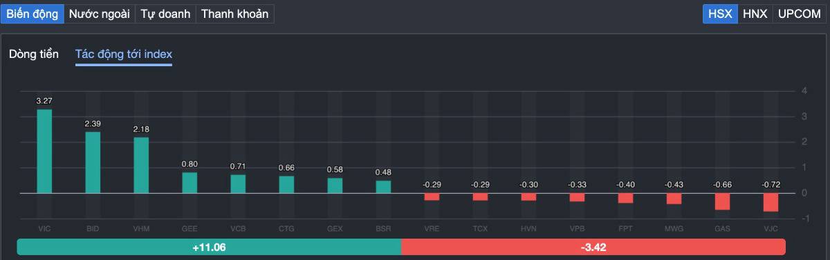This screenshot has height=260, width=830.
Task: Click the FPT red bar
Action: [625, 198]
